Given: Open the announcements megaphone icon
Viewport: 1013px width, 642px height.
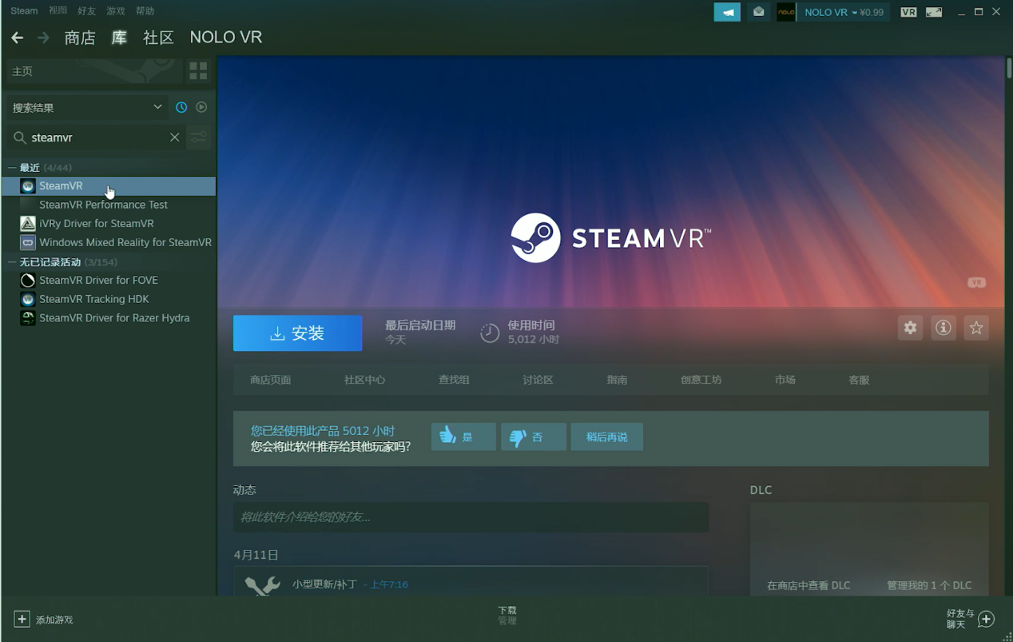Looking at the screenshot, I should pyautogui.click(x=727, y=12).
